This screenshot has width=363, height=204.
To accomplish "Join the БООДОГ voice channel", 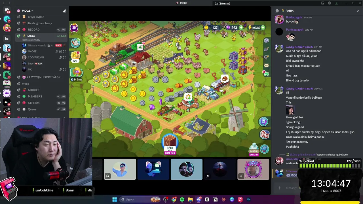I will pyautogui.click(x=42, y=90).
